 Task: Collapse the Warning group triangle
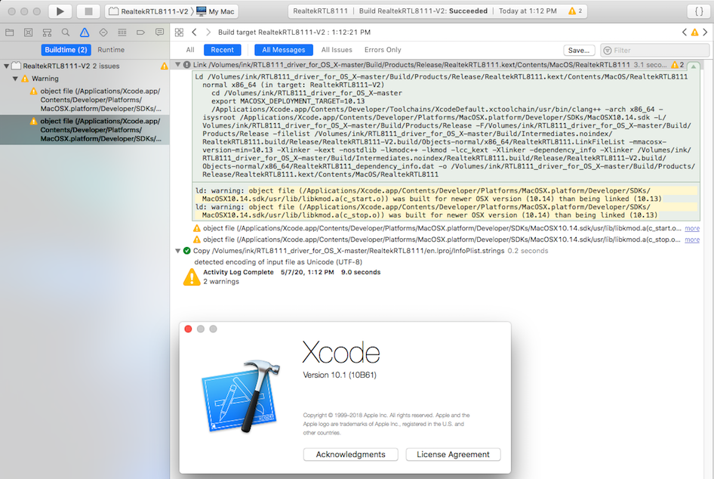[x=15, y=79]
